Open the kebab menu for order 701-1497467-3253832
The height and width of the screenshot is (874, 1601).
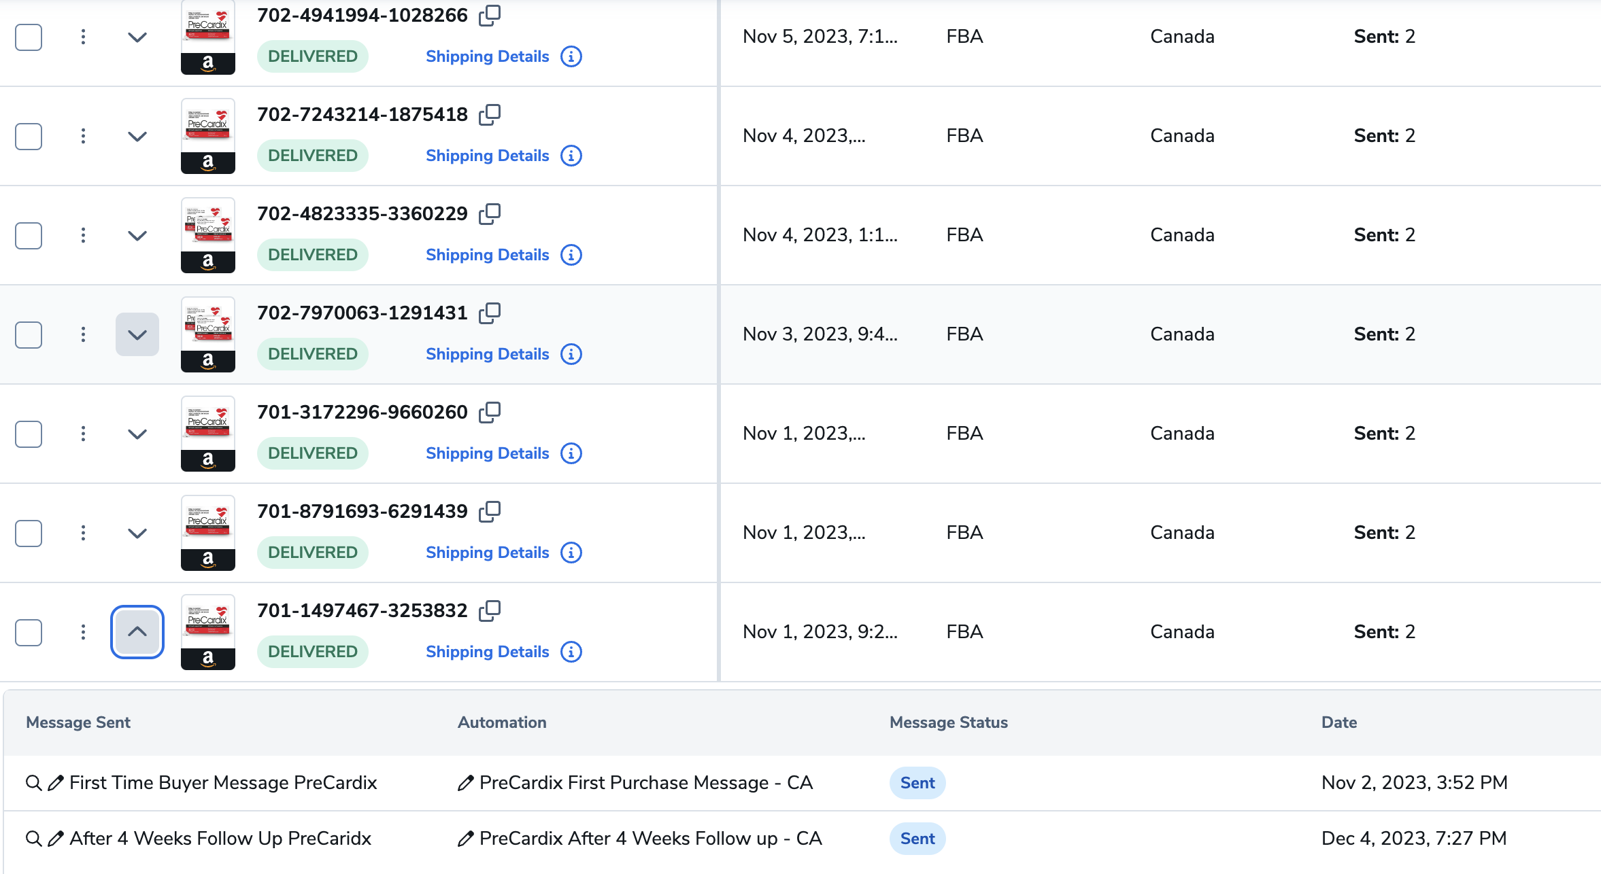83,632
